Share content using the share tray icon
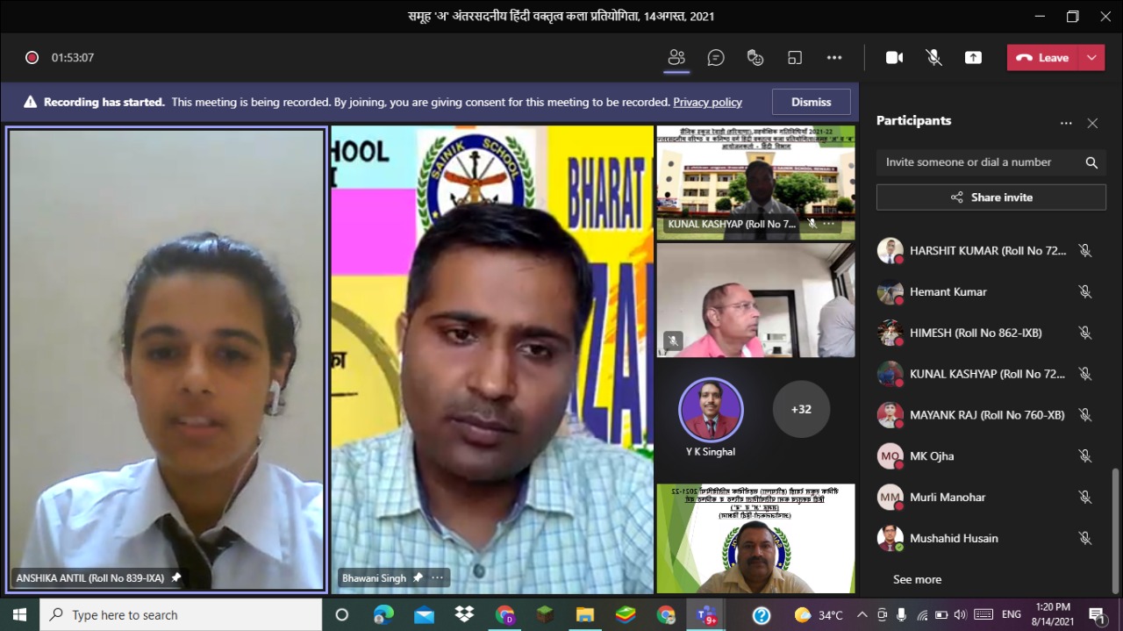Viewport: 1123px width, 631px height. [x=973, y=58]
